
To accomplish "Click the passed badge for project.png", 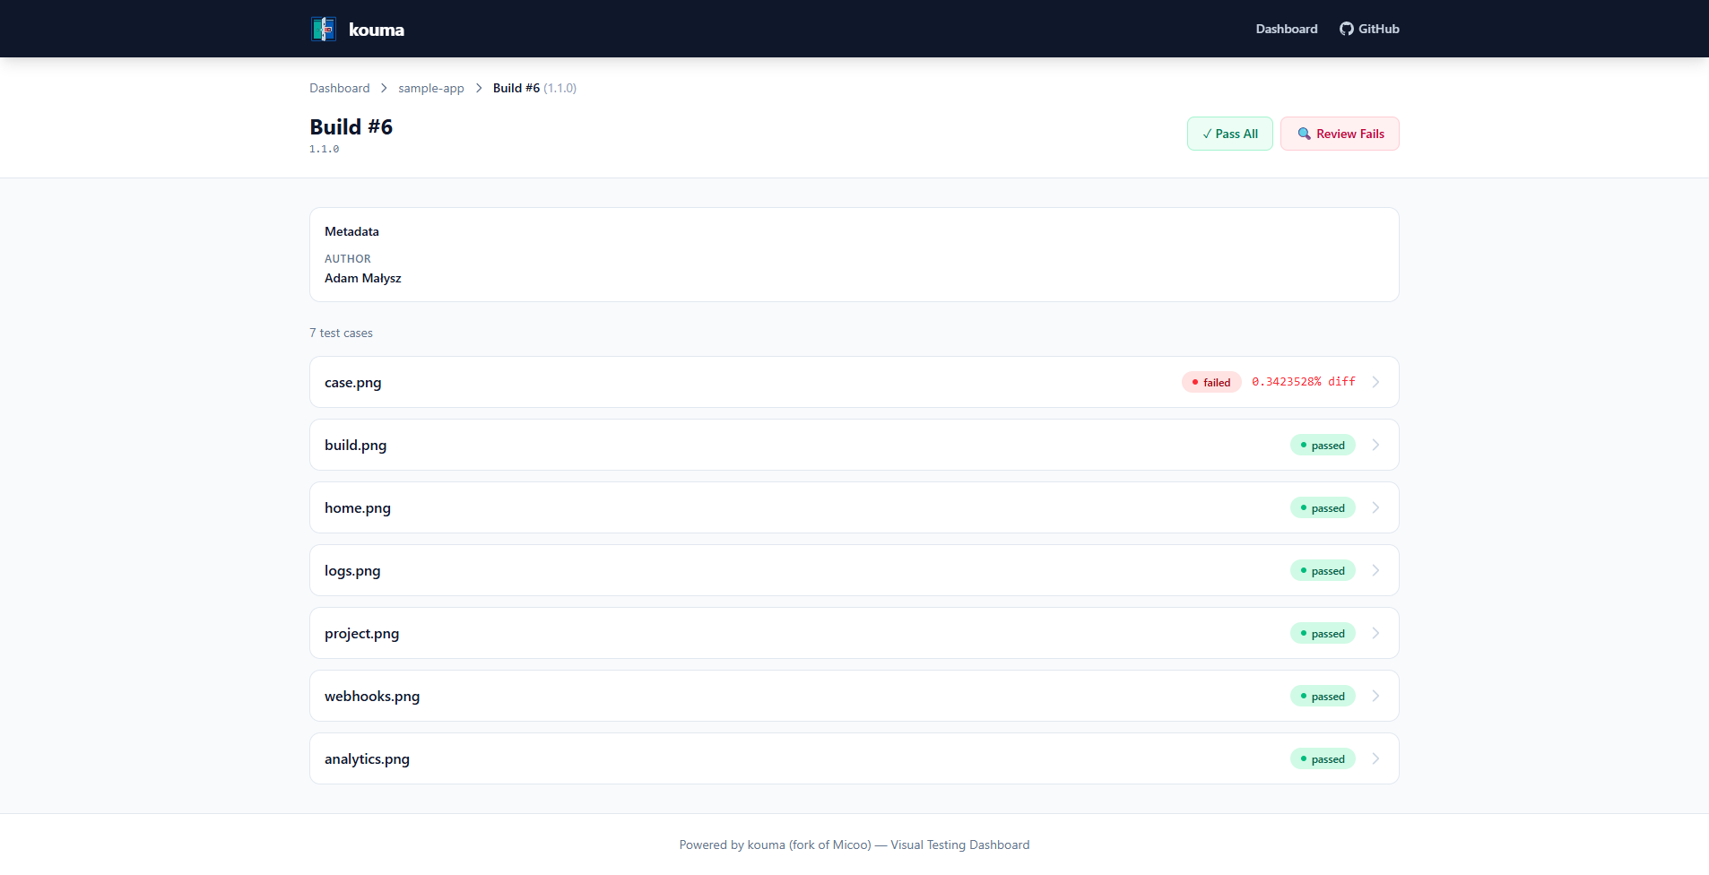I will pos(1323,633).
